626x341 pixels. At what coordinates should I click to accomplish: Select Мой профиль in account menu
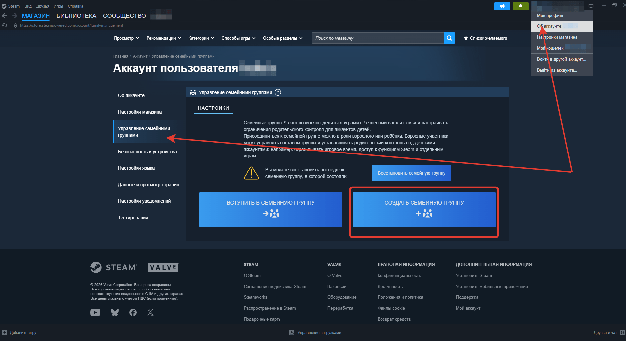pos(562,15)
